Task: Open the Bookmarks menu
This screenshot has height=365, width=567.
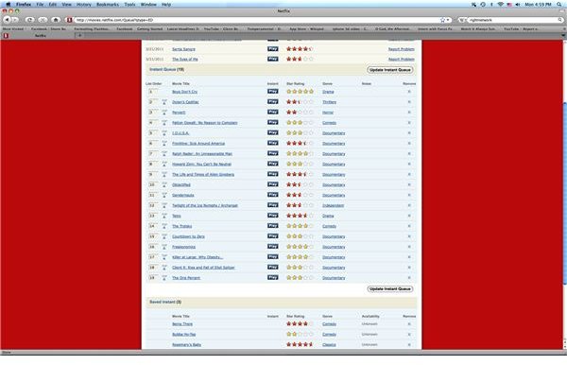Action: point(108,5)
